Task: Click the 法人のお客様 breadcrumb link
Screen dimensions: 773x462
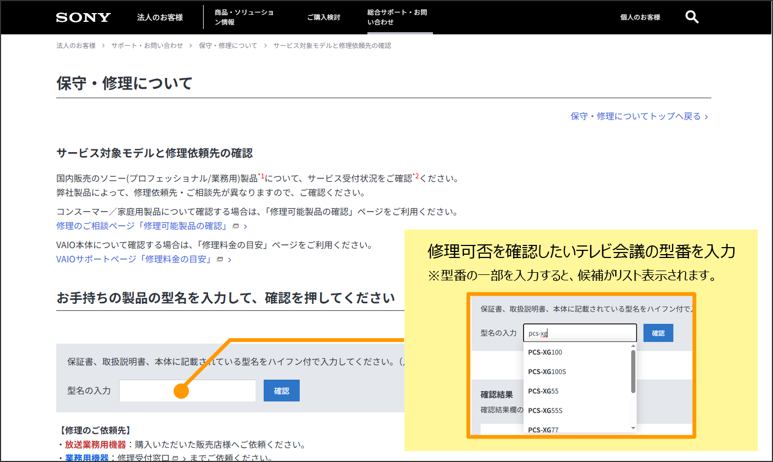Action: (76, 46)
